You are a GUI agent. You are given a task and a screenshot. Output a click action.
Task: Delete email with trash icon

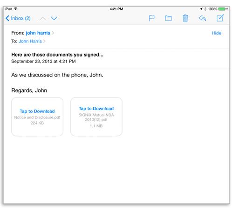pos(185,18)
